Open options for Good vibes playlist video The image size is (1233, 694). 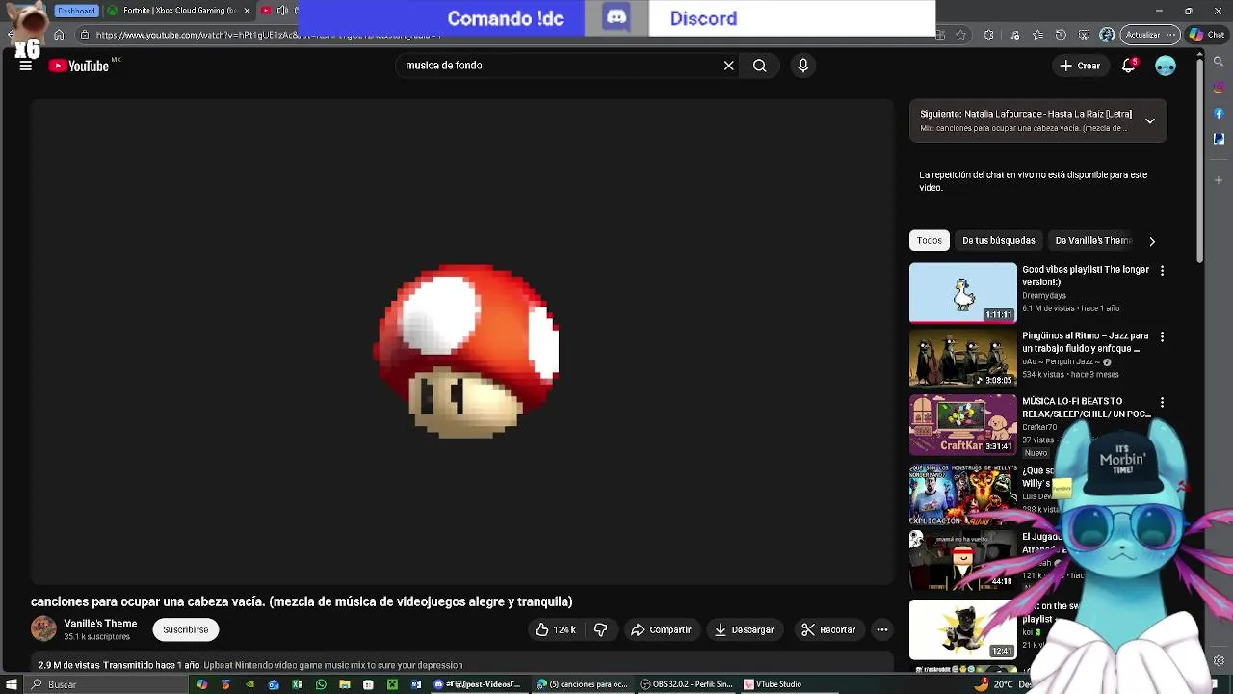click(1162, 271)
